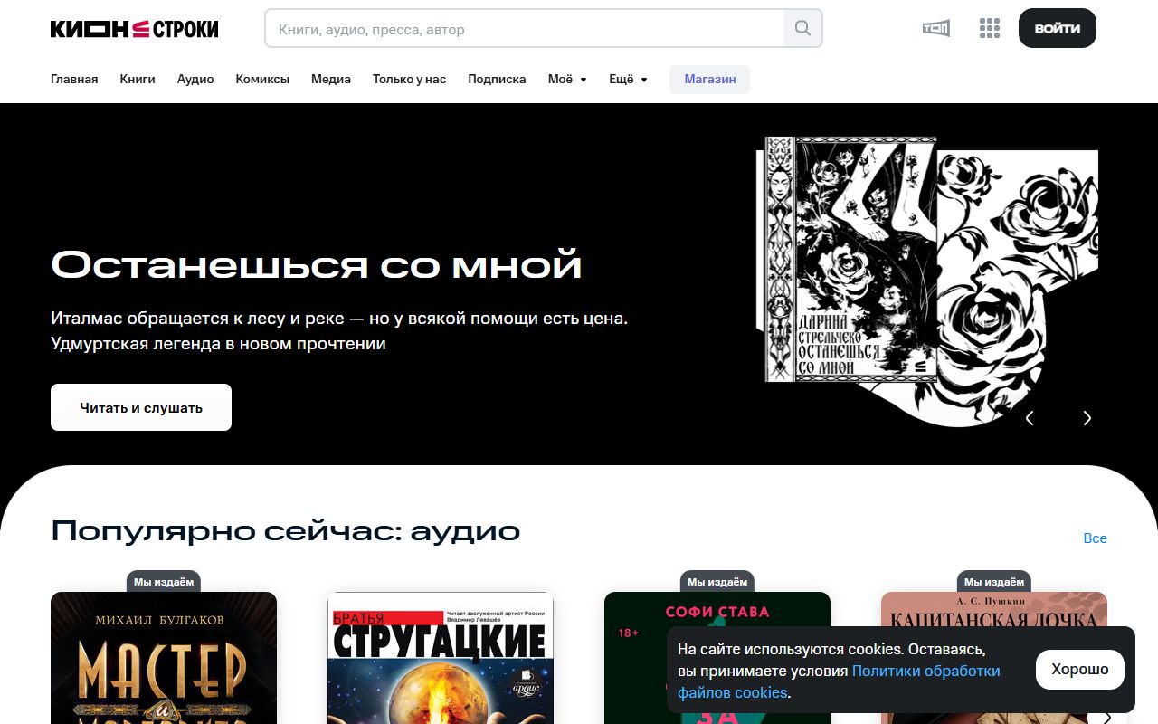Click the Останешься со мной banner artwork
1158x724 pixels.
click(927, 281)
